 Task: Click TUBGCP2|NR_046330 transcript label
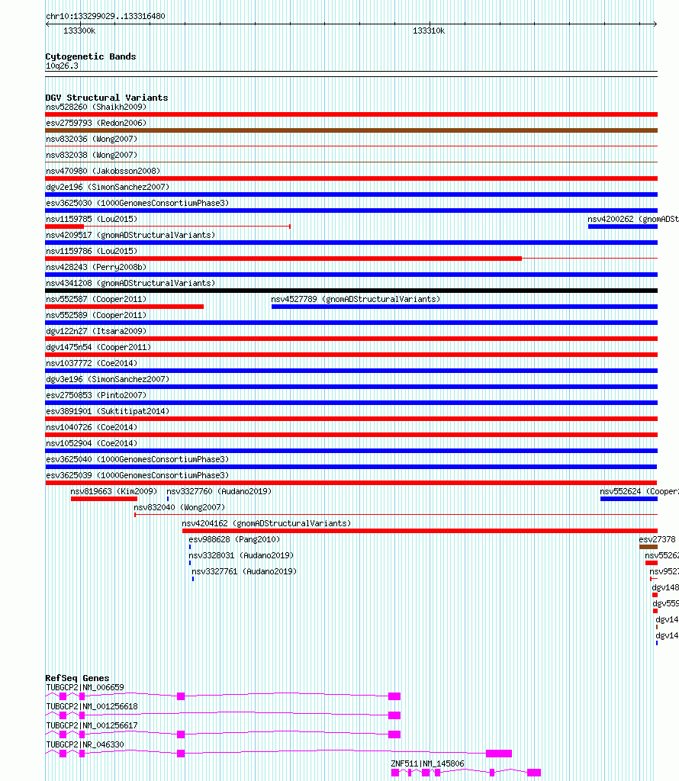coord(85,744)
